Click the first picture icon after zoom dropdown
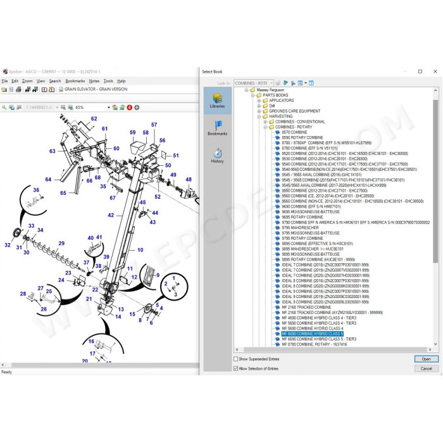Image resolution: width=443 pixels, height=443 pixels. click(x=115, y=108)
